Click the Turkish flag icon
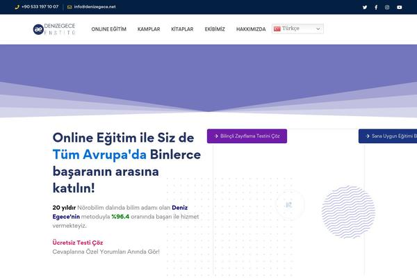The width and height of the screenshot is (417, 278). (x=277, y=28)
